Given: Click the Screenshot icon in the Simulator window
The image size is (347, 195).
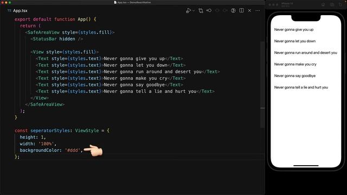Looking at the screenshot, I should click(332, 5).
